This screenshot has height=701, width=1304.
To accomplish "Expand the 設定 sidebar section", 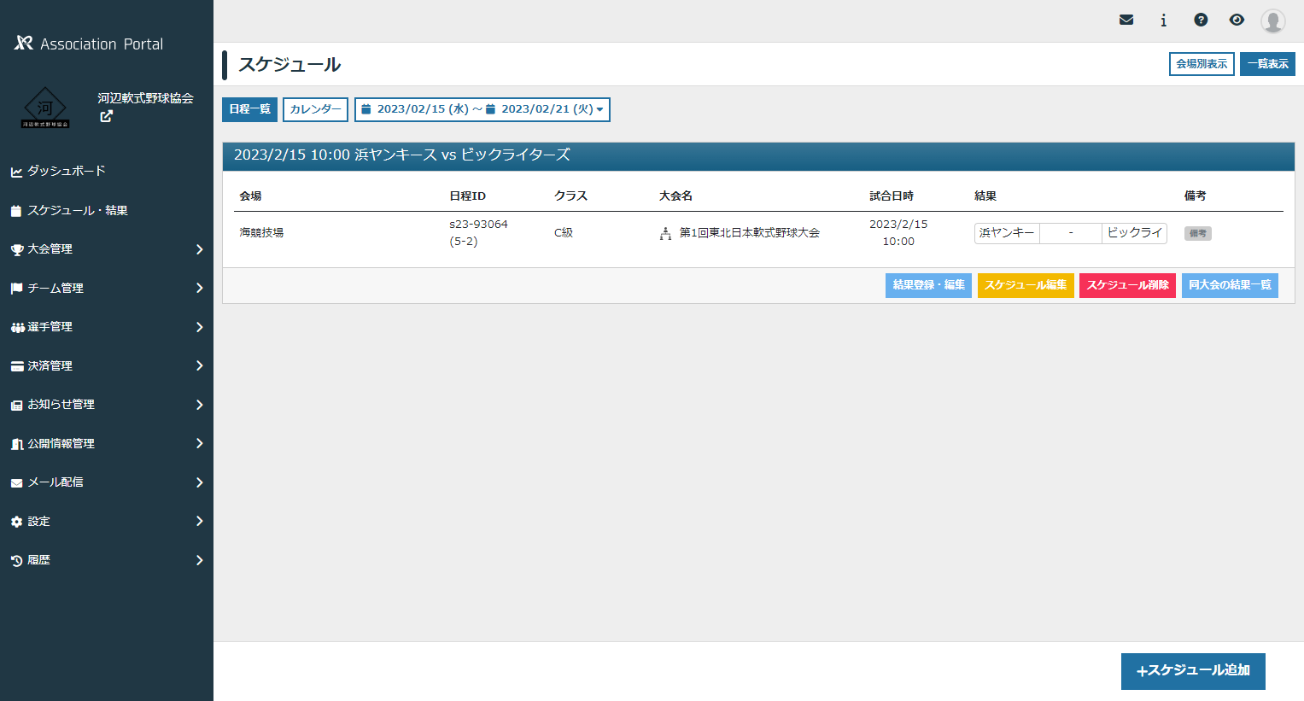I will coord(107,521).
